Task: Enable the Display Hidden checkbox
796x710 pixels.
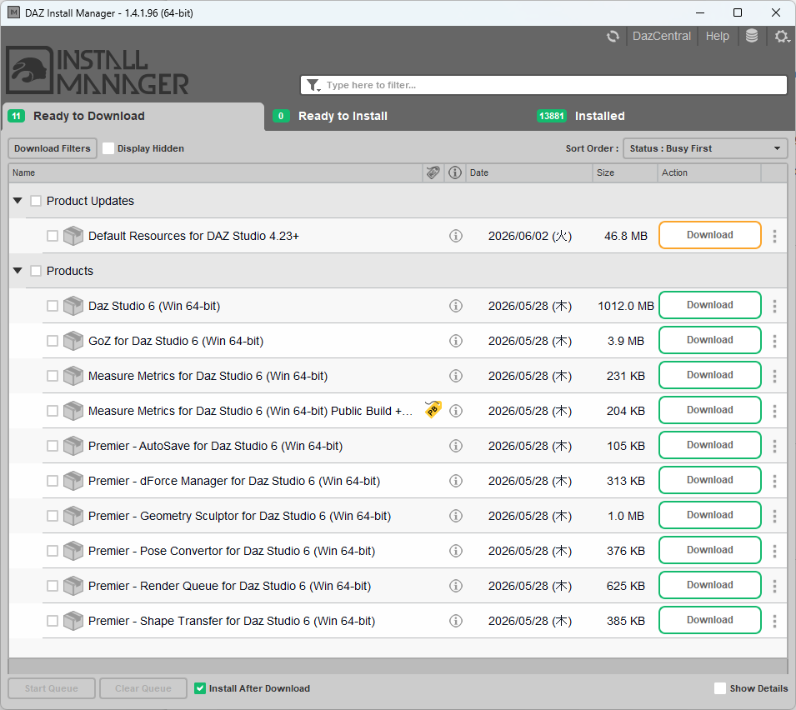Action: tap(108, 148)
